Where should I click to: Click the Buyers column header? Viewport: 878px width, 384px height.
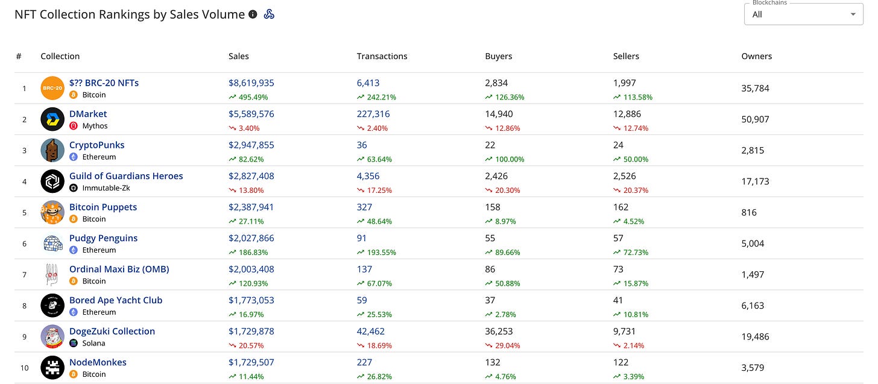click(499, 56)
